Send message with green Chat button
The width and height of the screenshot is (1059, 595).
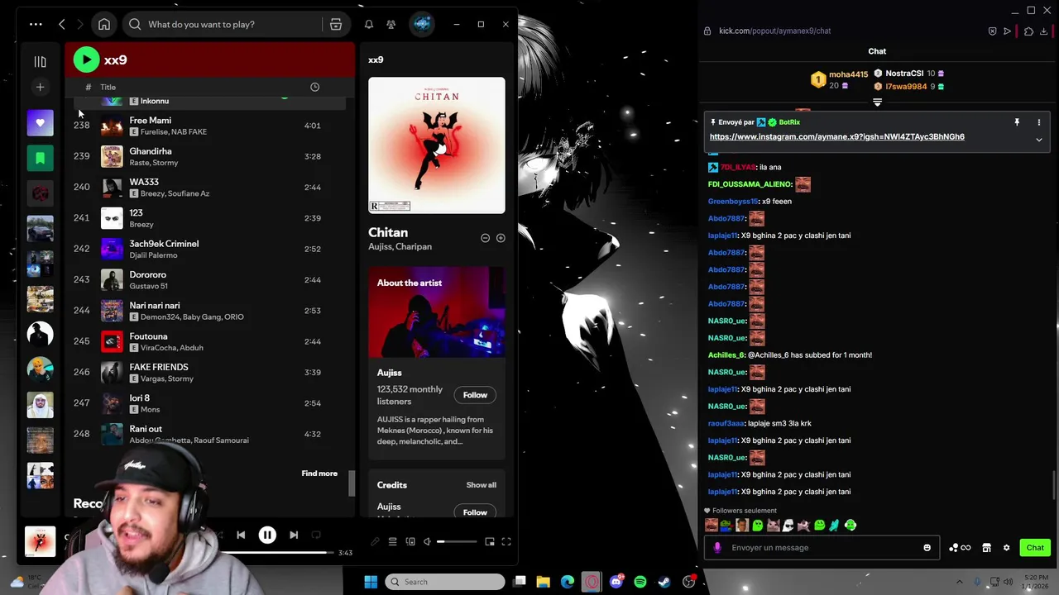pos(1035,548)
